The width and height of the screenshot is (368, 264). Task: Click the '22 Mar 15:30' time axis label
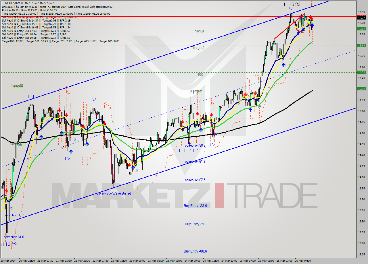pyautogui.click(x=119, y=261)
